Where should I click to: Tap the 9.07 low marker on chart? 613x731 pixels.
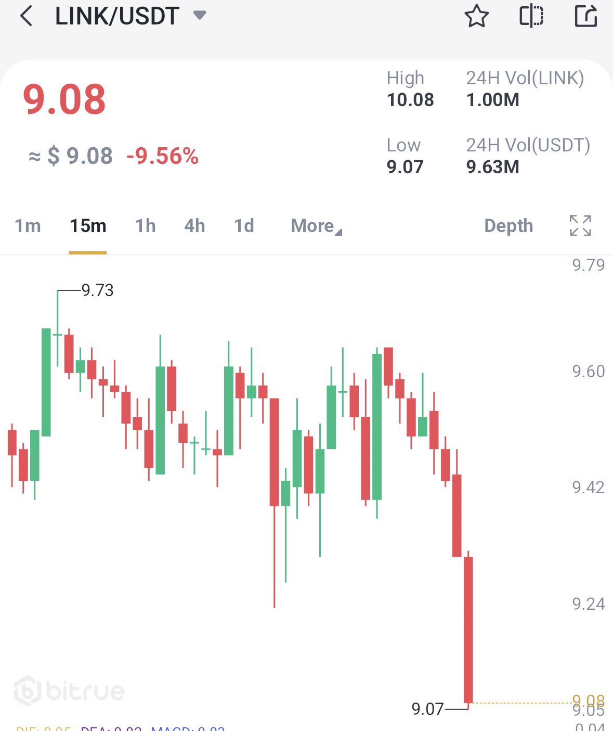pos(427,709)
